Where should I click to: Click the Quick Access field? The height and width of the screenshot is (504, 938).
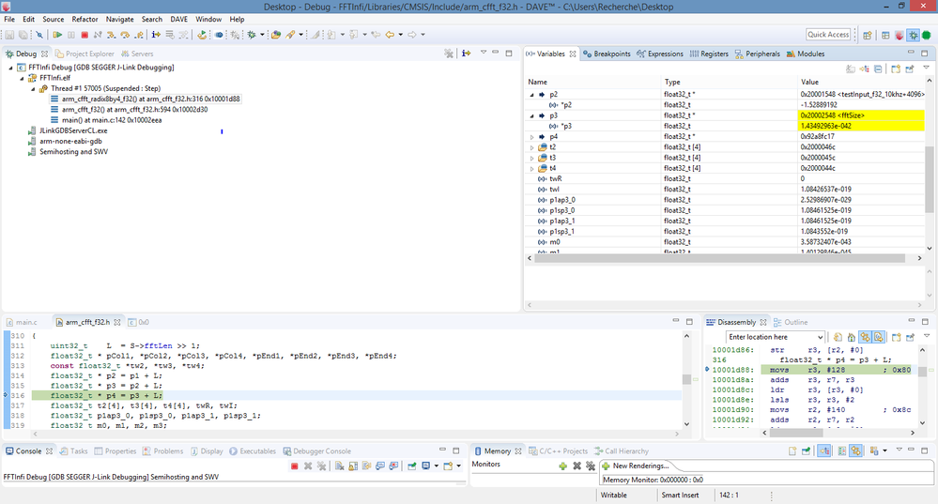point(828,35)
